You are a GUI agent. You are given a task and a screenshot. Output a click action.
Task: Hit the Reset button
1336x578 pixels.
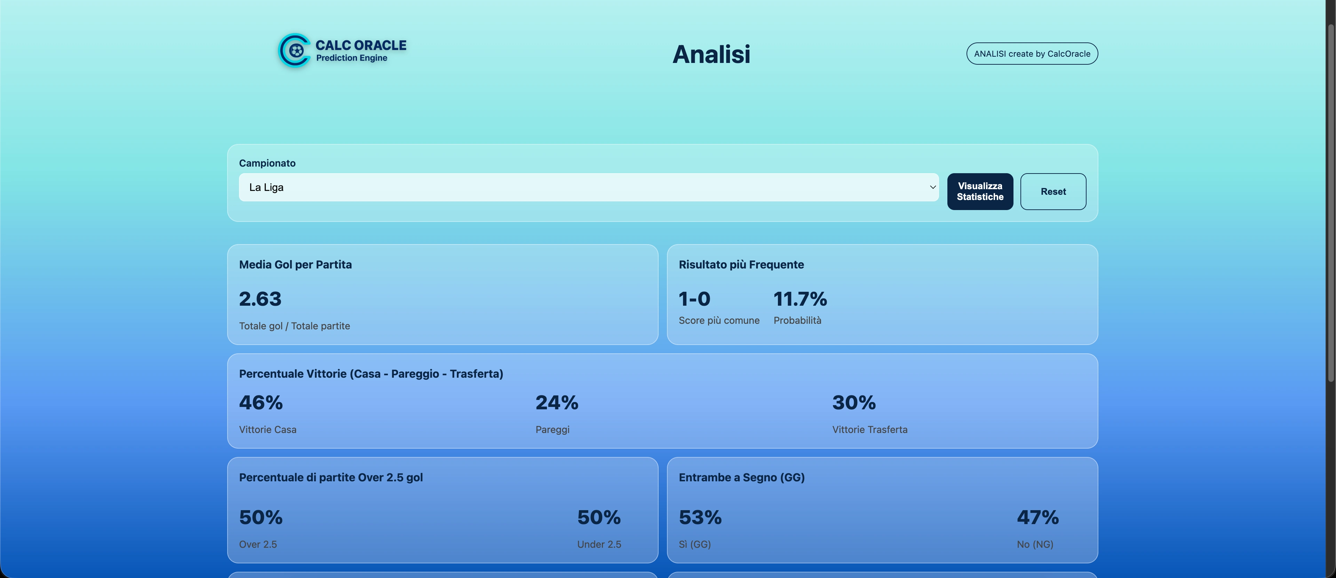[x=1053, y=192]
